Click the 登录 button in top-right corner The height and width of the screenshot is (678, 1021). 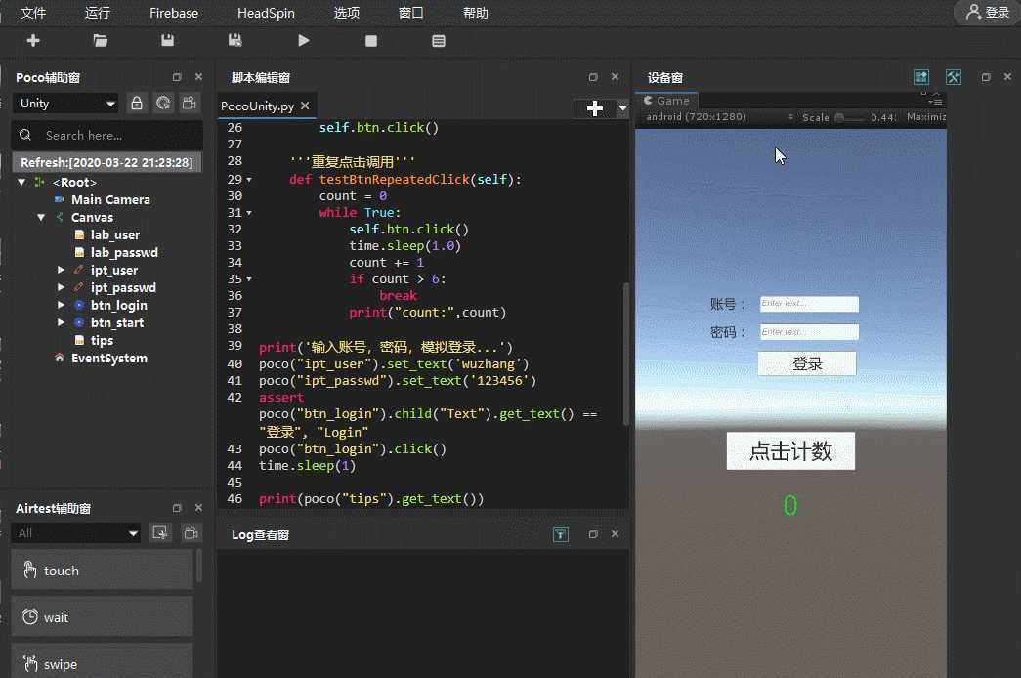tap(987, 13)
